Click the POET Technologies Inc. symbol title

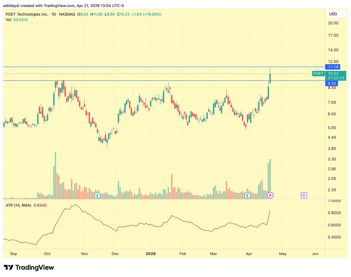point(27,14)
